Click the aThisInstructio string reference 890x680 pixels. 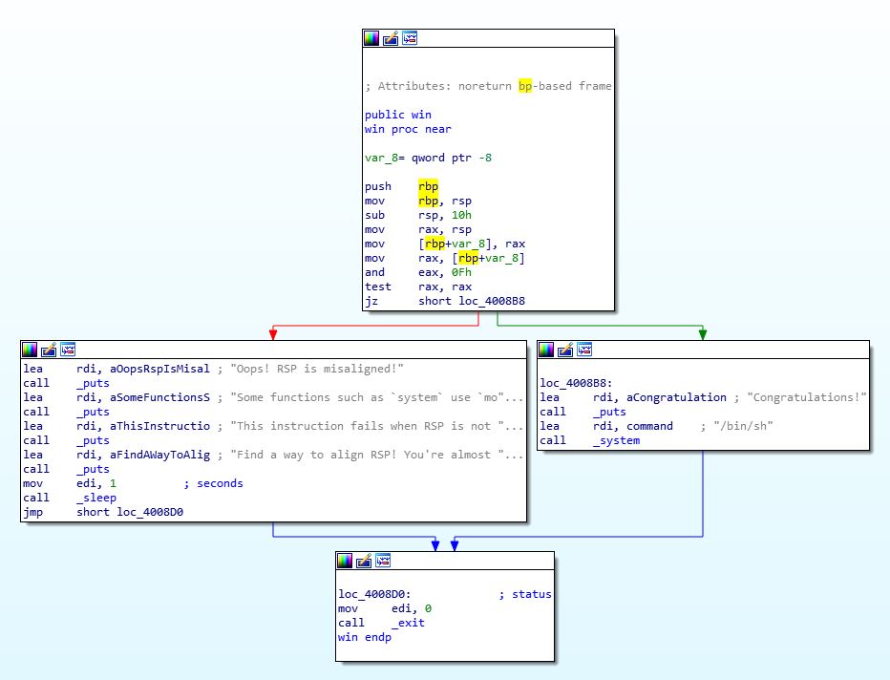coord(160,426)
